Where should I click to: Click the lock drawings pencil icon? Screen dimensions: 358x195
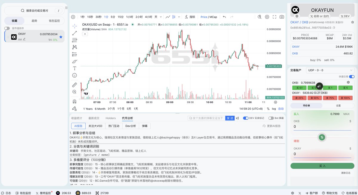coord(75,109)
